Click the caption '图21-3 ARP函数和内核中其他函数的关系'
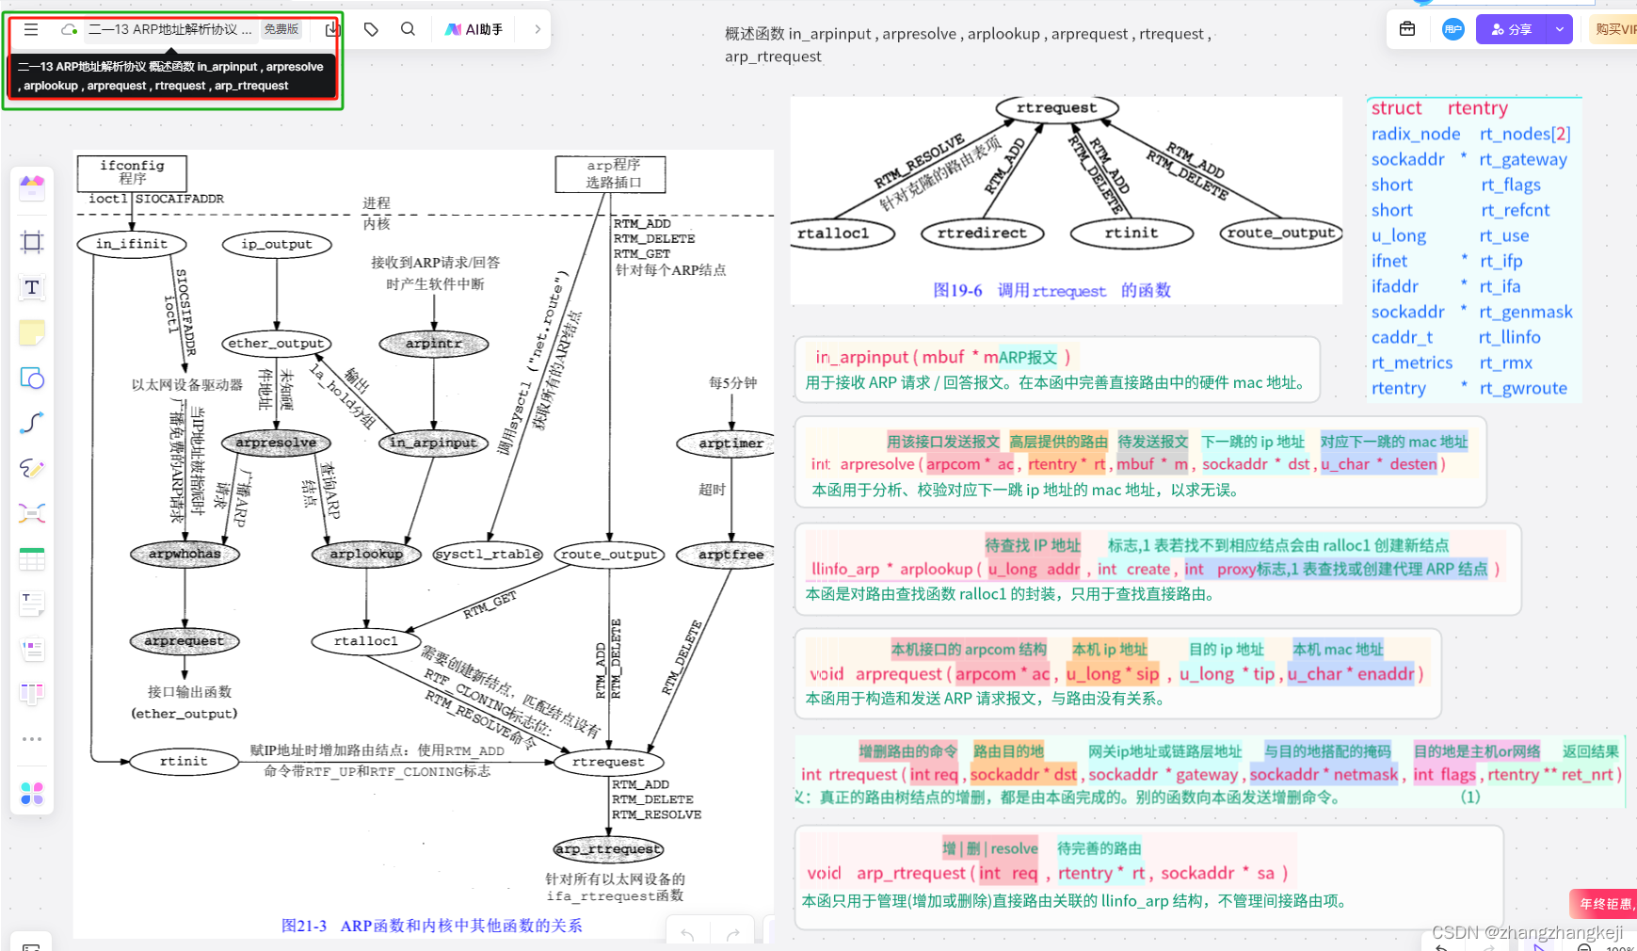The height and width of the screenshot is (951, 1637). pos(431,926)
